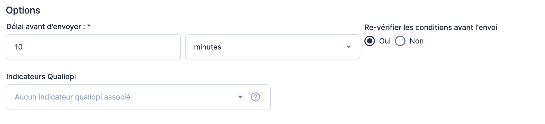Focus the delay input field containing 10
The width and height of the screenshot is (545, 124).
[x=93, y=47]
